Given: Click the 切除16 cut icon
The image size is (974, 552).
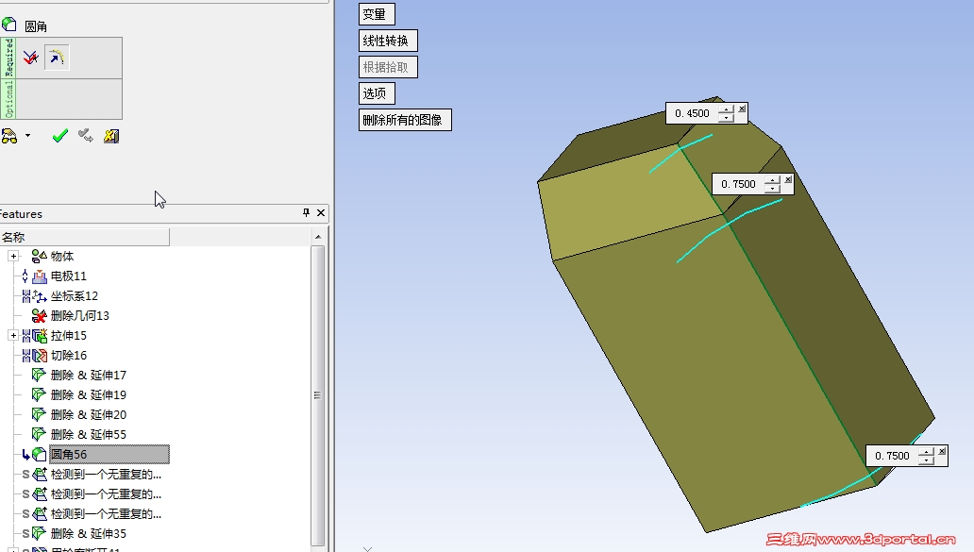Looking at the screenshot, I should [39, 356].
